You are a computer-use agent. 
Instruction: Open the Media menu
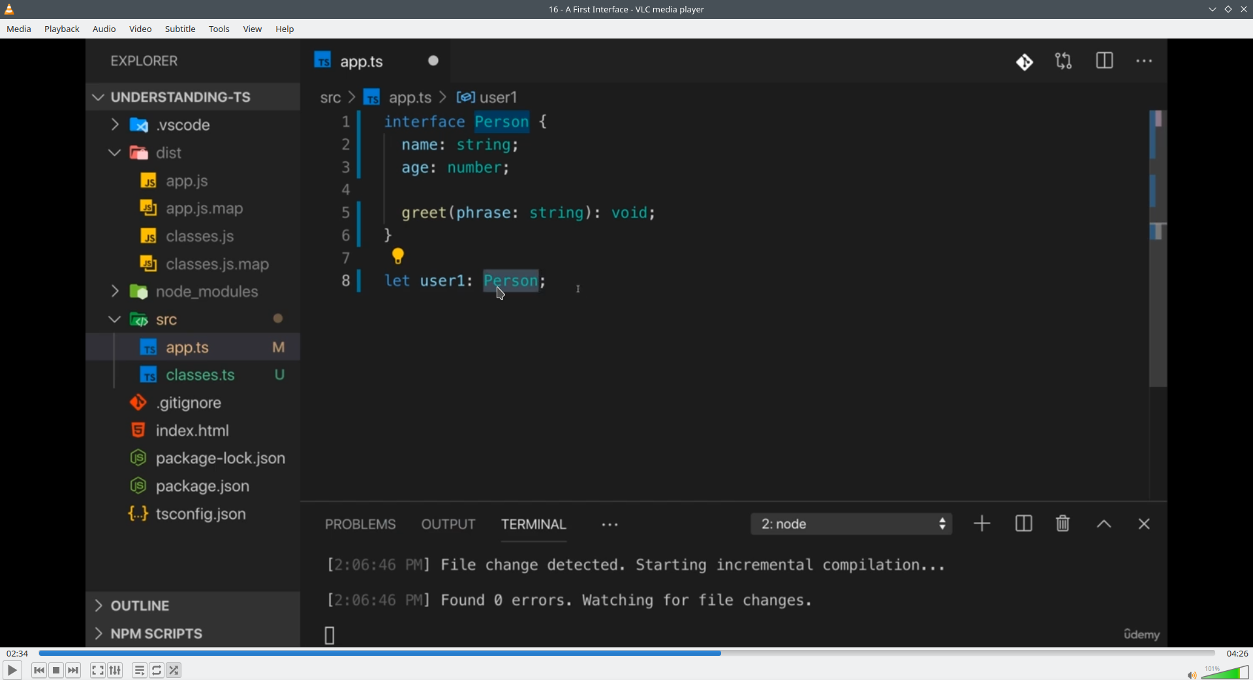click(x=19, y=29)
